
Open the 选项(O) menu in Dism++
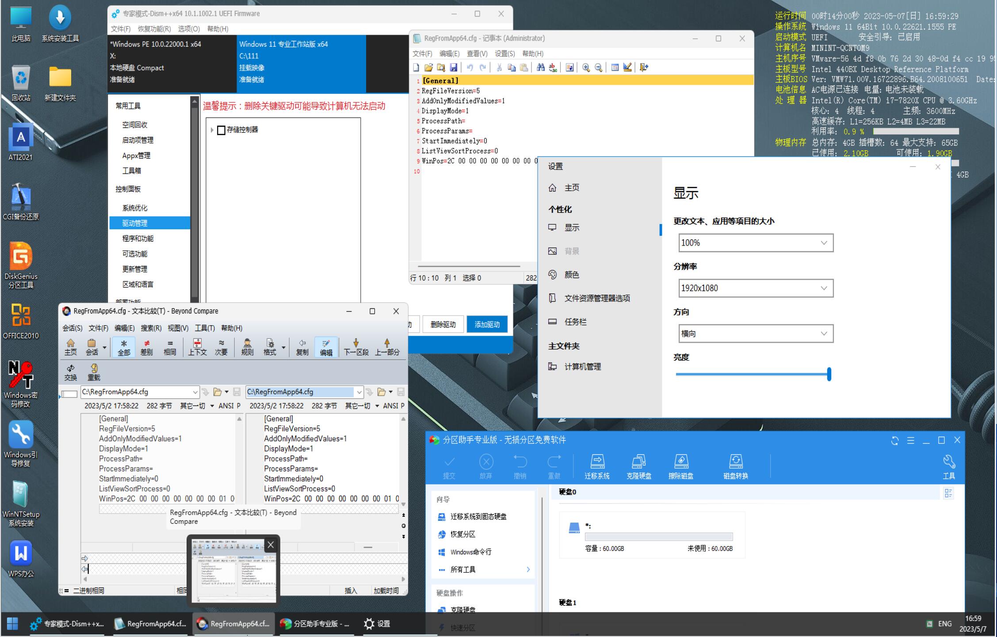click(189, 29)
